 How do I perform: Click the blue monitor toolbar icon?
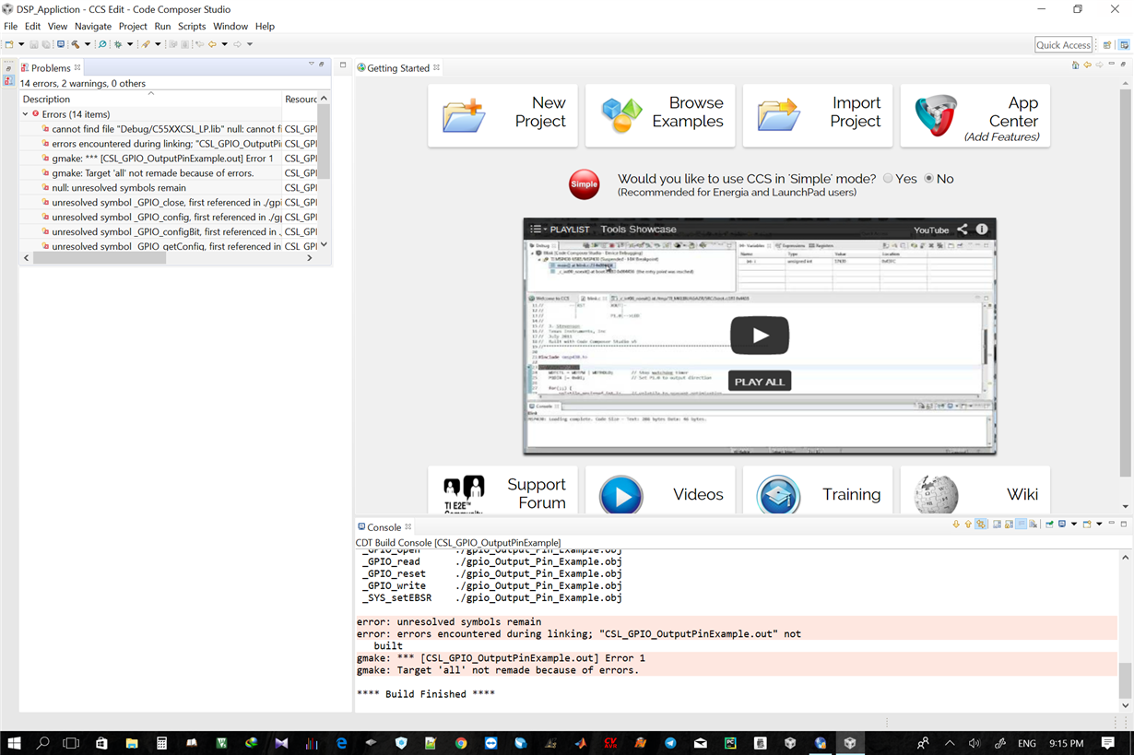pyautogui.click(x=61, y=44)
